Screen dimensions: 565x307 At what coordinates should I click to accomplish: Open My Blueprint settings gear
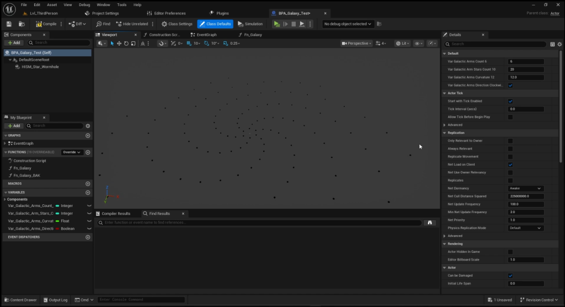click(87, 126)
